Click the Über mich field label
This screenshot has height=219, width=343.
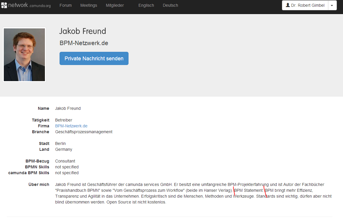coord(39,184)
